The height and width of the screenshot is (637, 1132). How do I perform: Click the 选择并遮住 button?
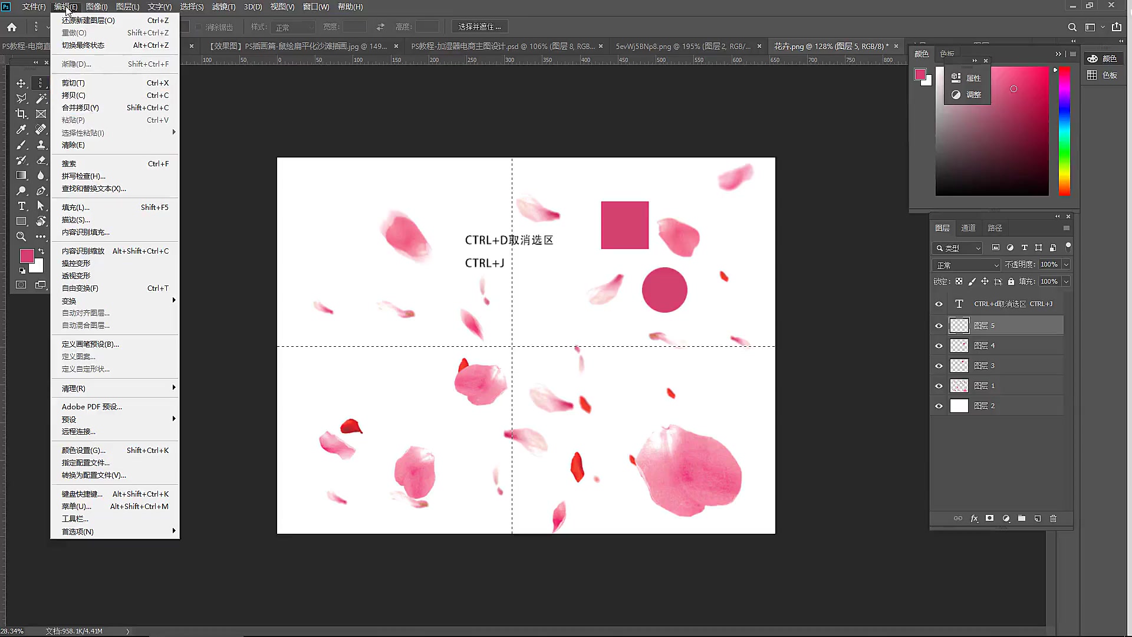click(x=479, y=27)
